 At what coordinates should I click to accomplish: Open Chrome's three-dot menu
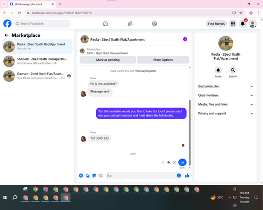pyautogui.click(x=258, y=13)
